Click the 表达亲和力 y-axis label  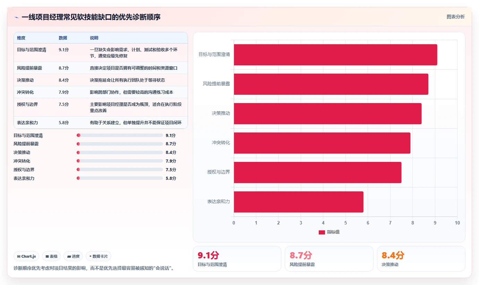click(219, 202)
